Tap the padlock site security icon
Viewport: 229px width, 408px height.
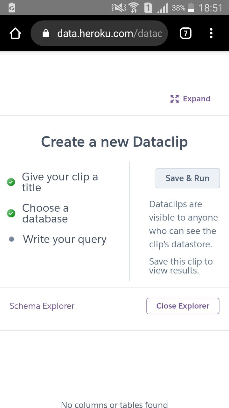click(x=46, y=33)
